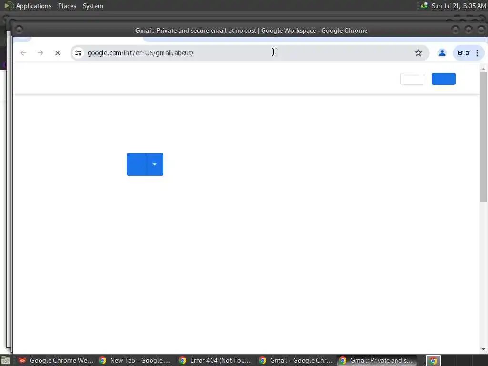Open the Chrome profile avatar icon
This screenshot has width=488, height=366.
point(442,53)
